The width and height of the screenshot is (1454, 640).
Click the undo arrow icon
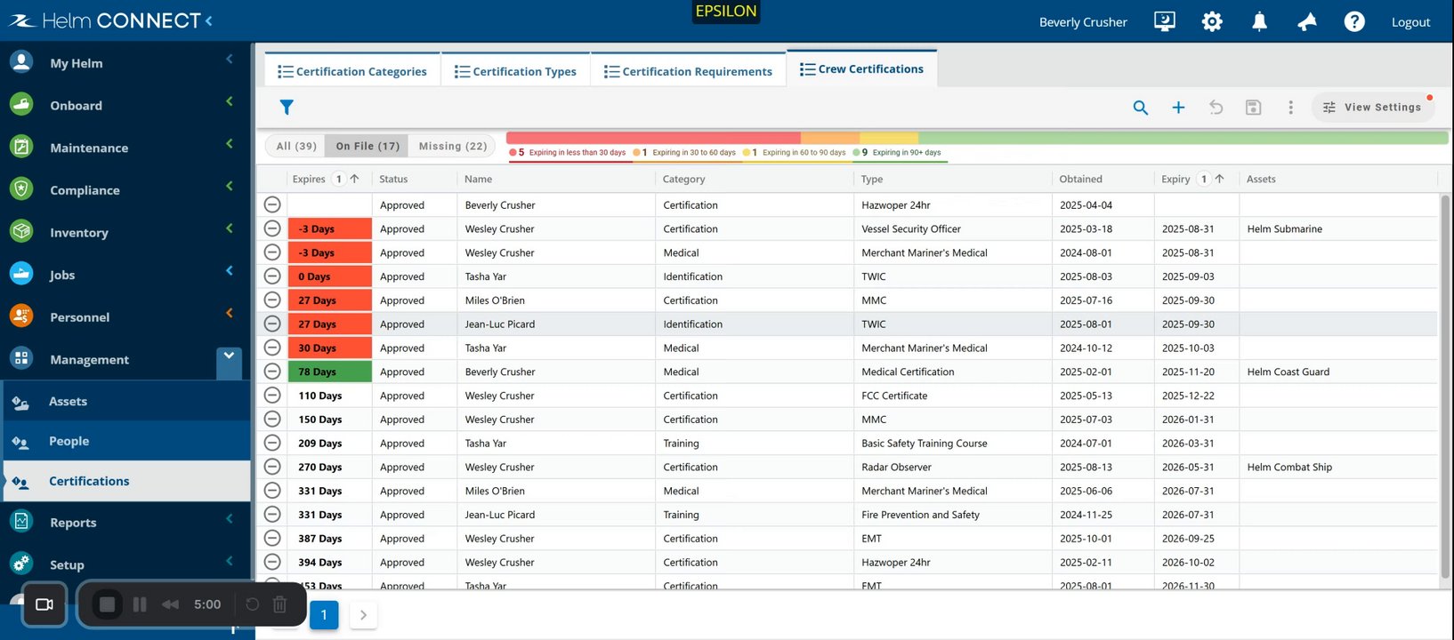click(1216, 108)
